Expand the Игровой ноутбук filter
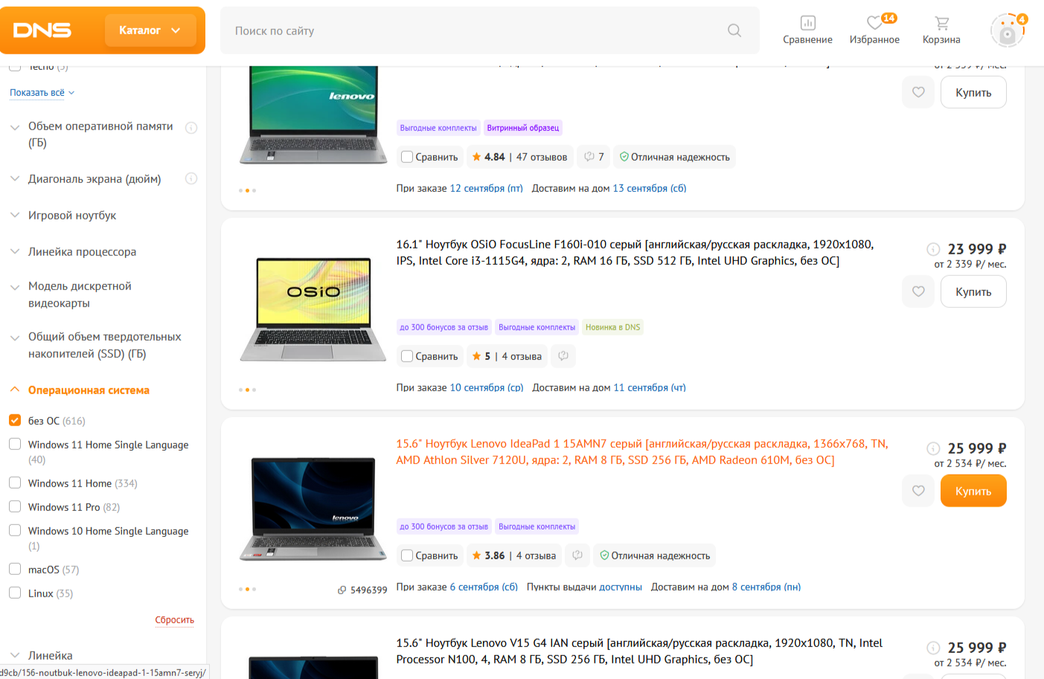Screen dimensions: 1044x679 coord(72,216)
